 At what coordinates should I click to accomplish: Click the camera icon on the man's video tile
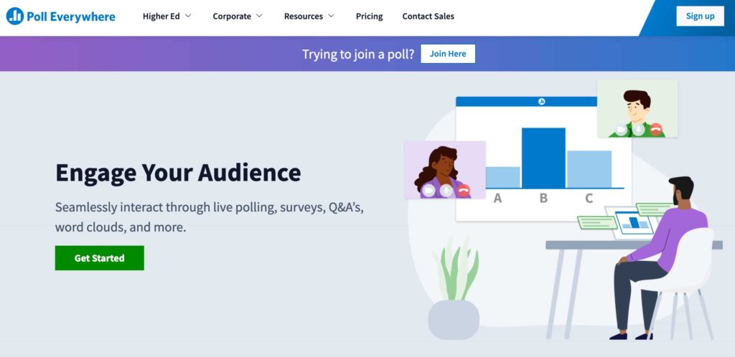click(622, 130)
